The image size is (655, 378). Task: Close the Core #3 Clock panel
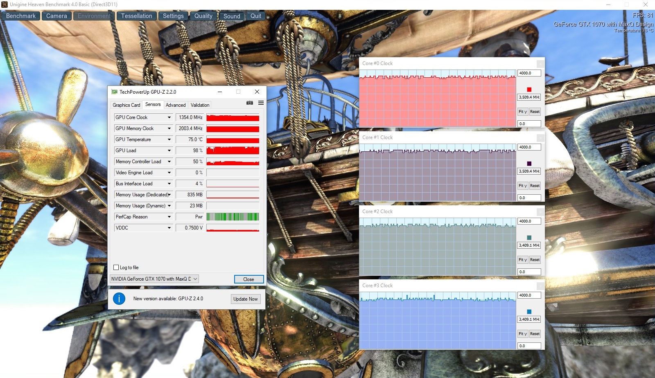(540, 286)
